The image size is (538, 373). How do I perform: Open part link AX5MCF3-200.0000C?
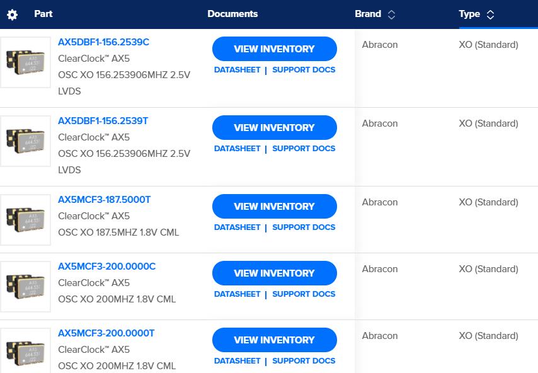[x=106, y=267]
